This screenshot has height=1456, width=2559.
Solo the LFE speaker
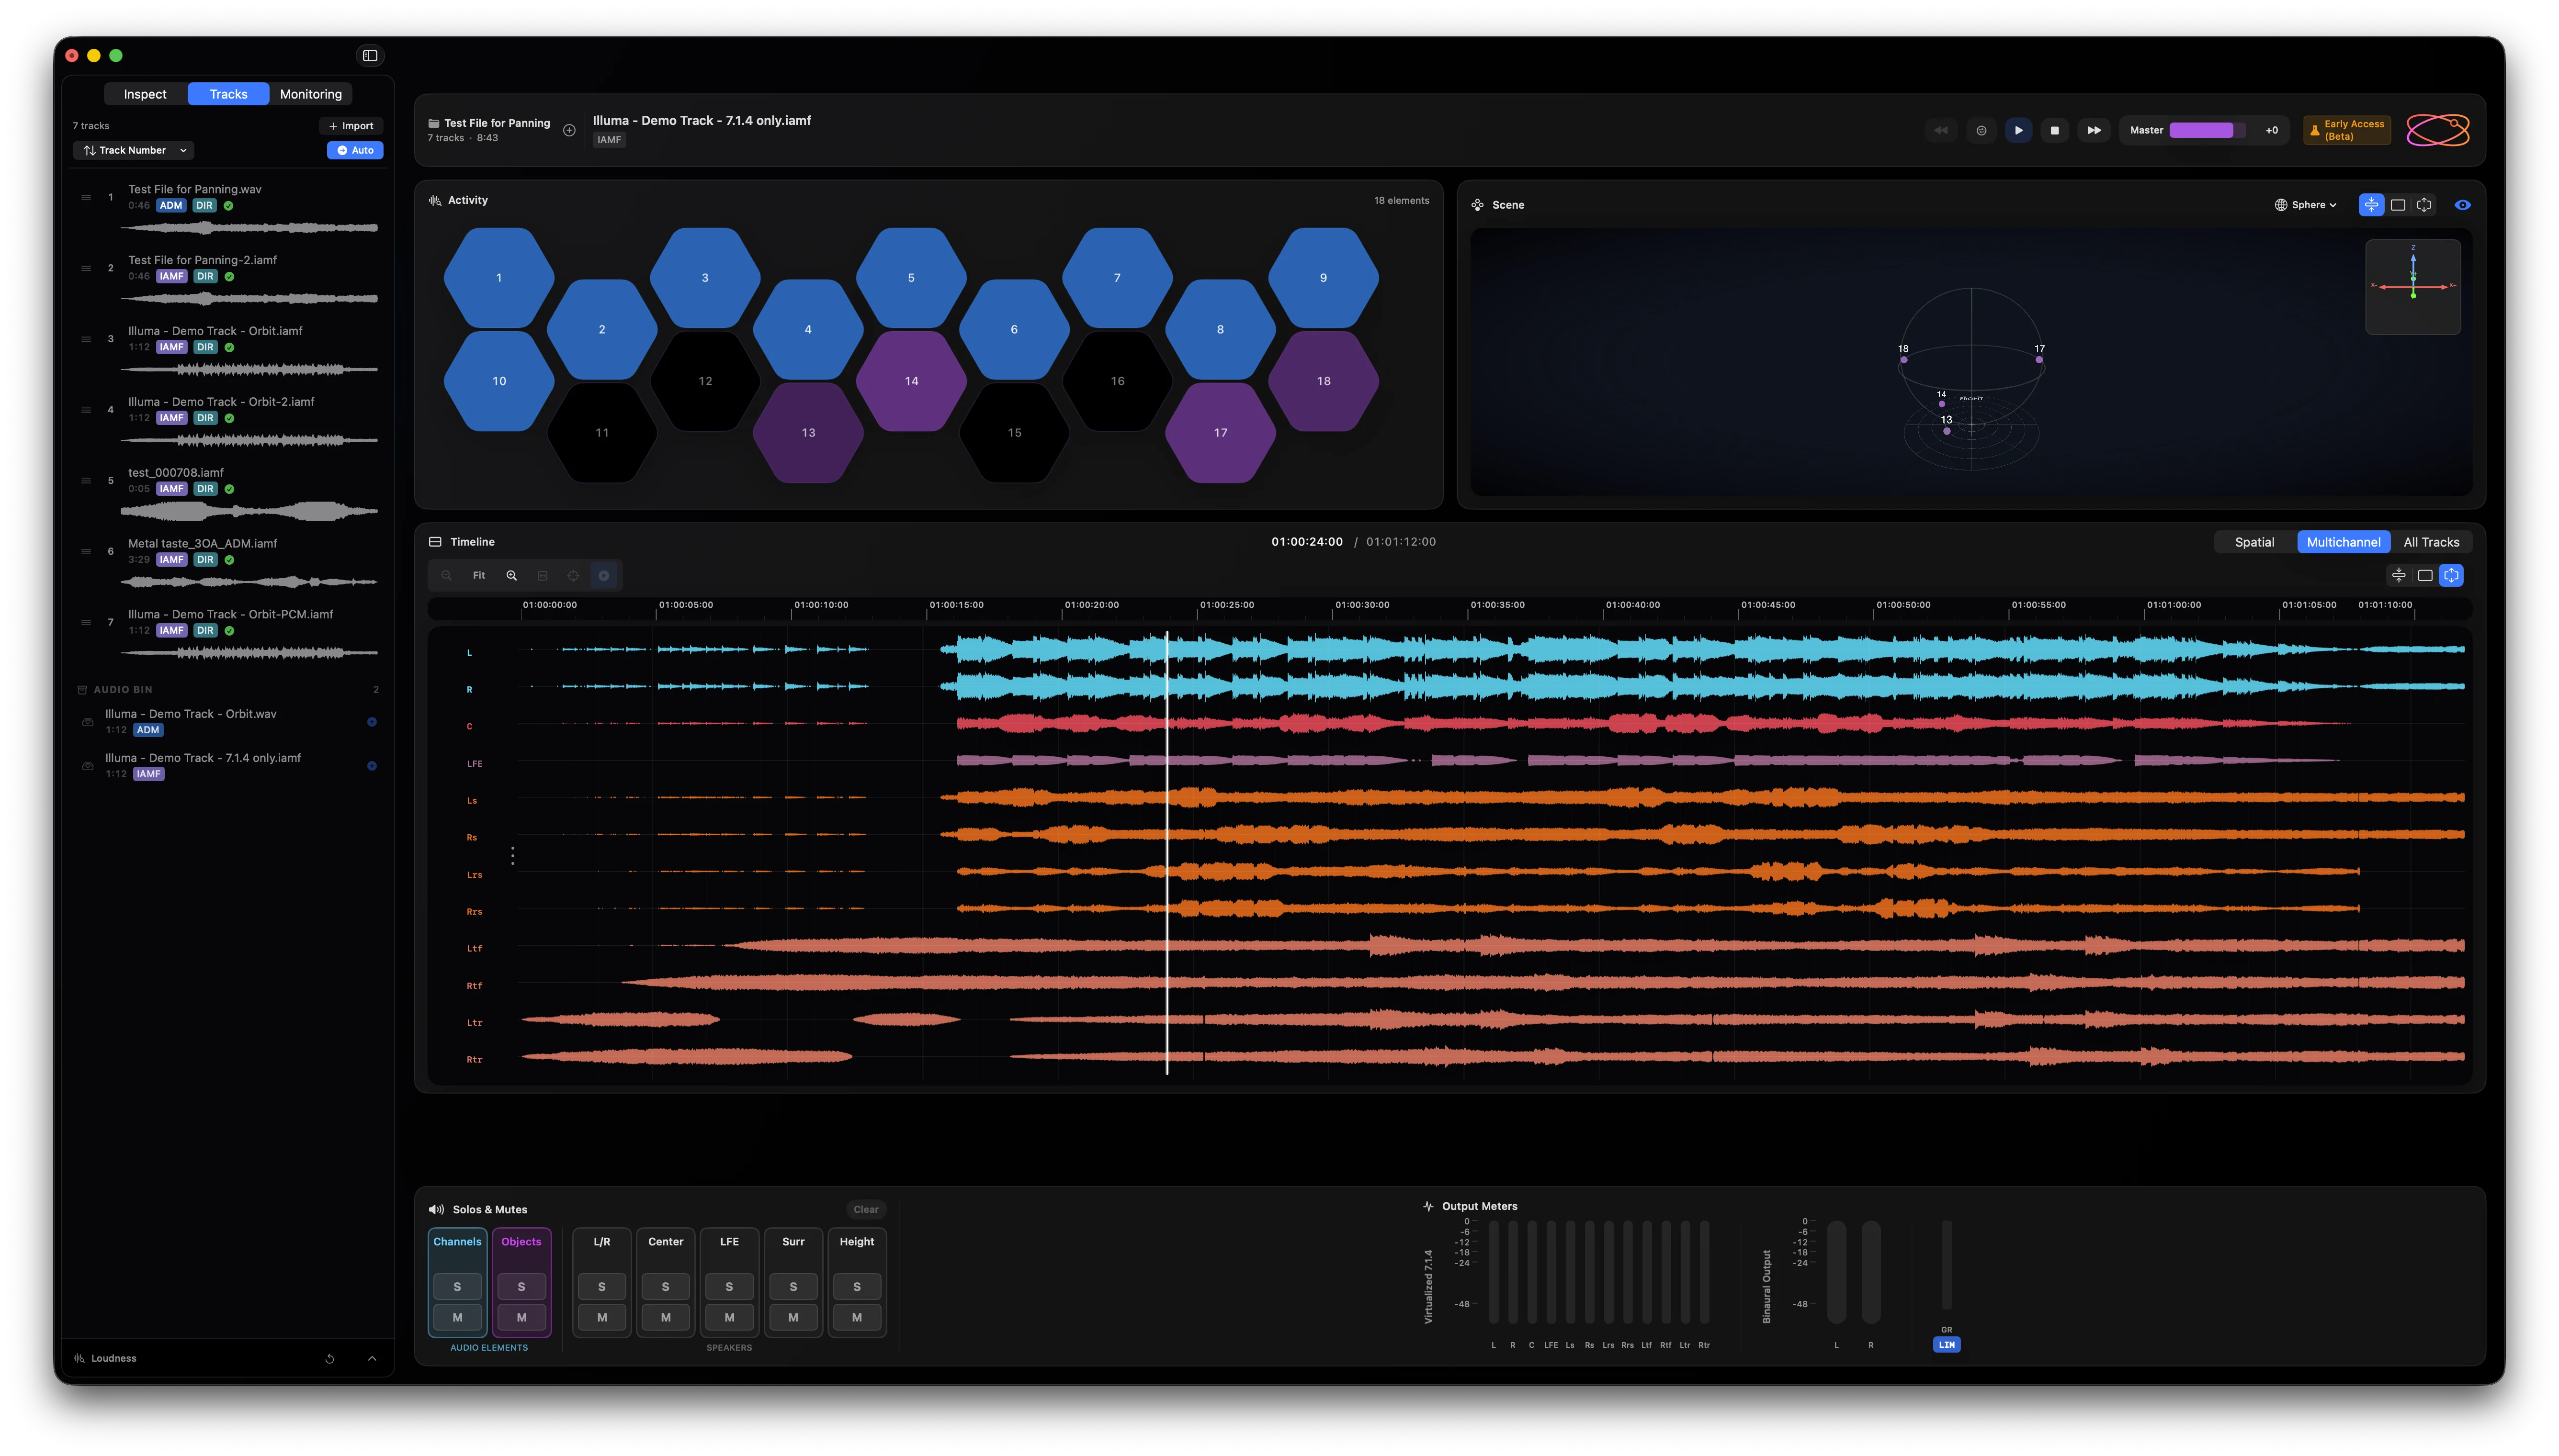[729, 1286]
